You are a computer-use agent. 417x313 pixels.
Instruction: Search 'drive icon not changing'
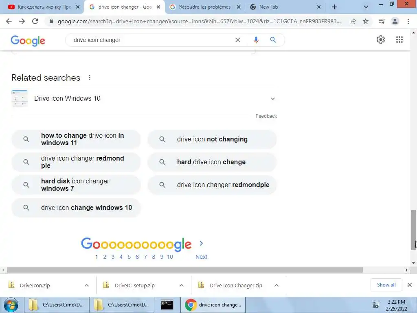[212, 139]
